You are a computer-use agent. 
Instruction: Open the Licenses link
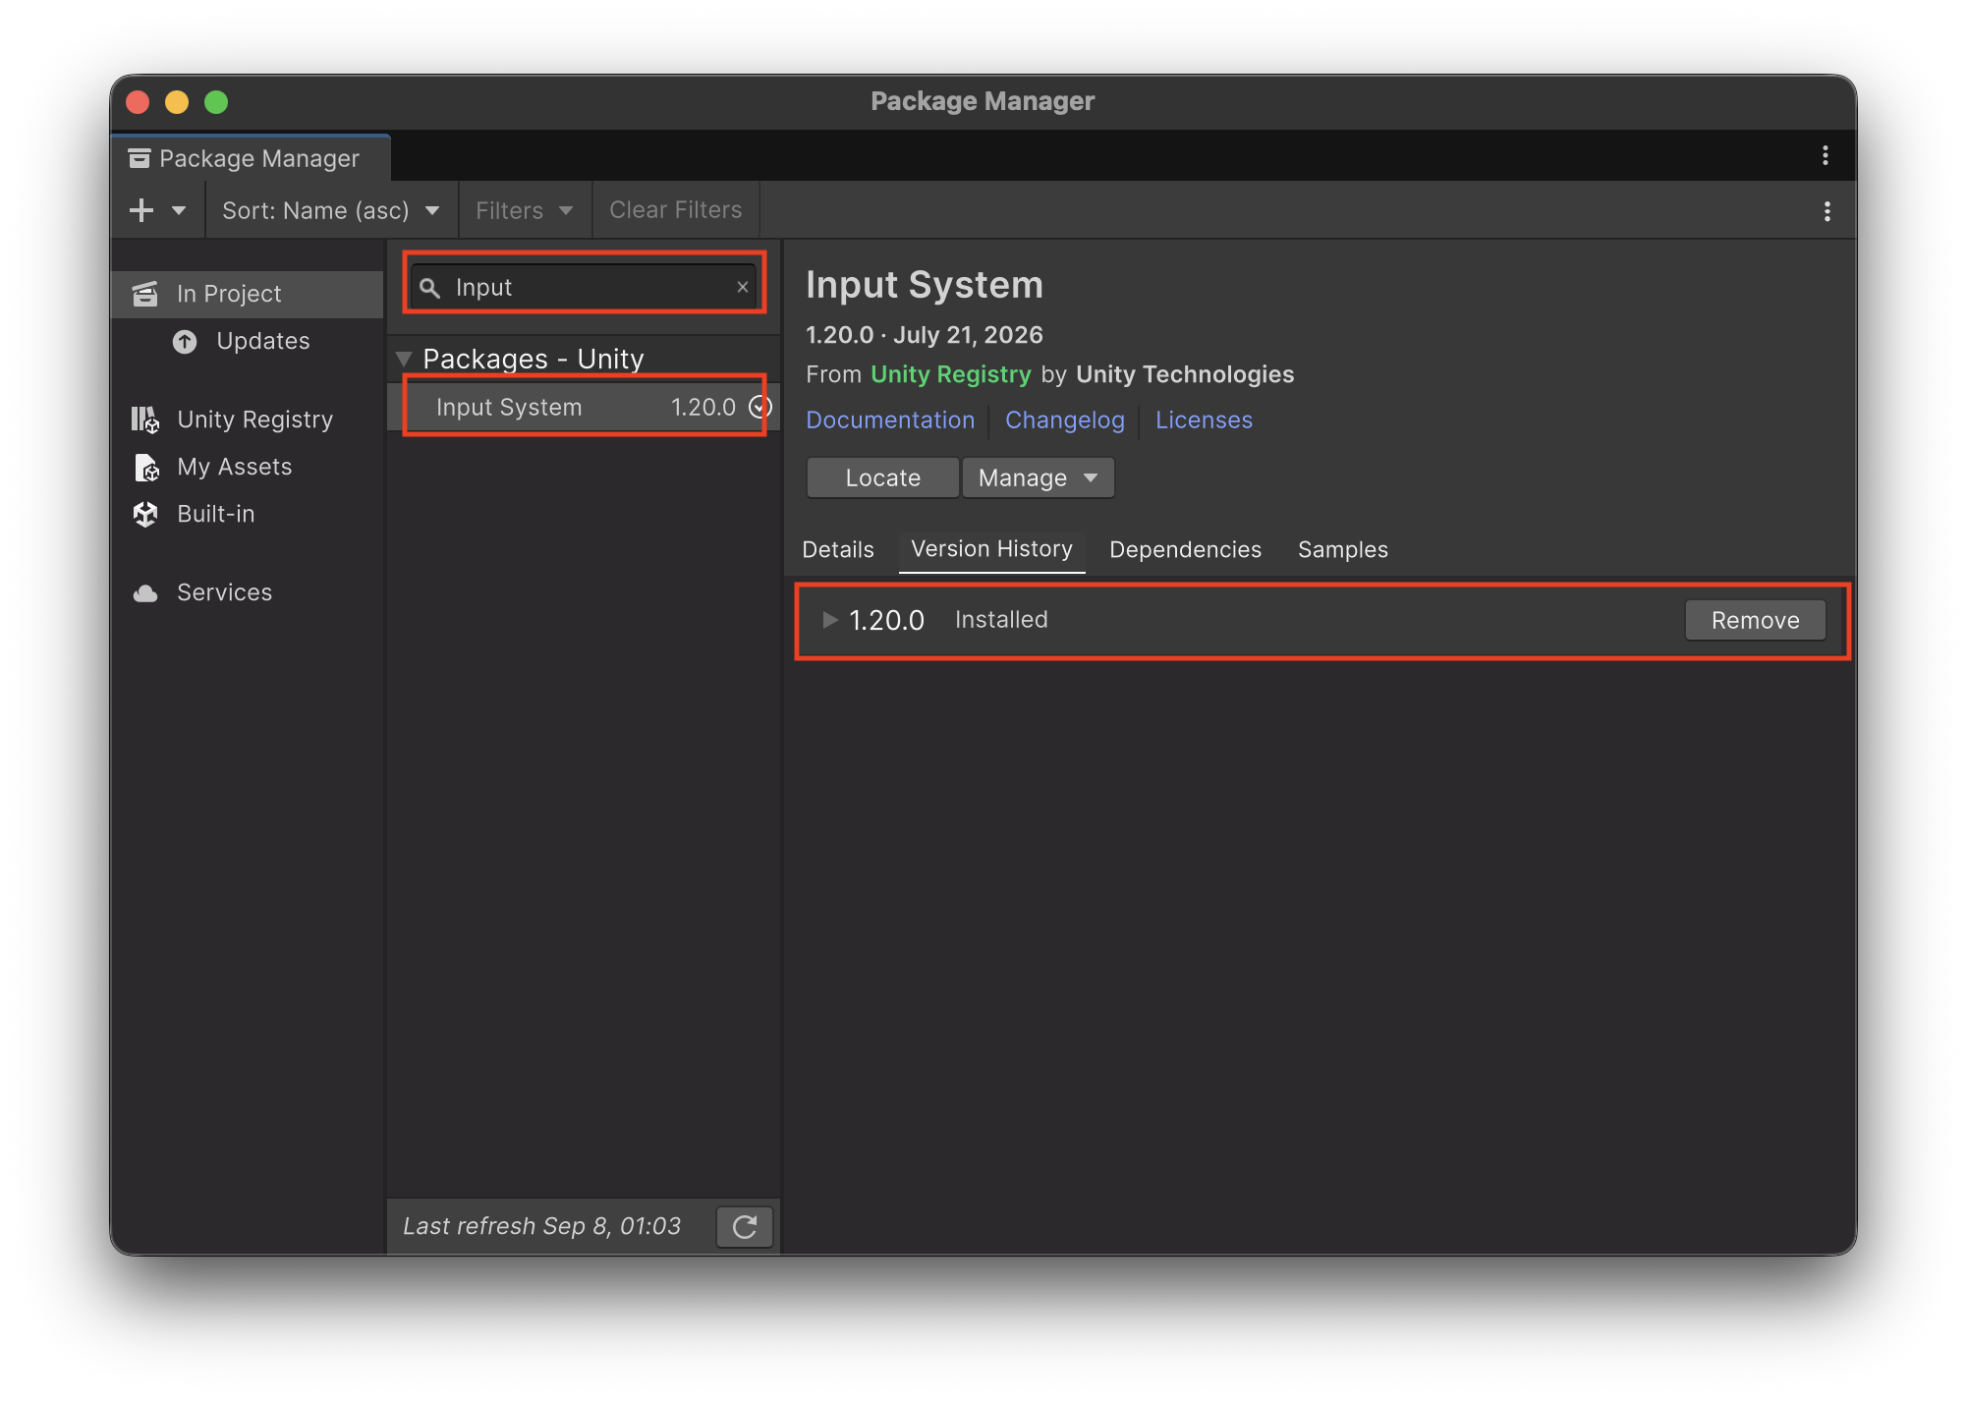click(x=1204, y=420)
